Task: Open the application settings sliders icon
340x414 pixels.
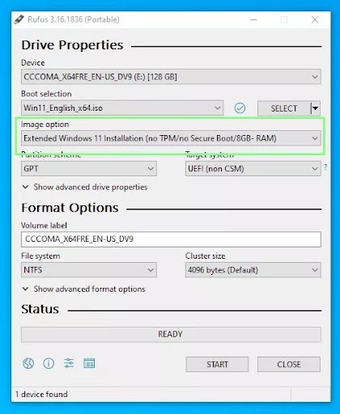Action: [x=69, y=363]
